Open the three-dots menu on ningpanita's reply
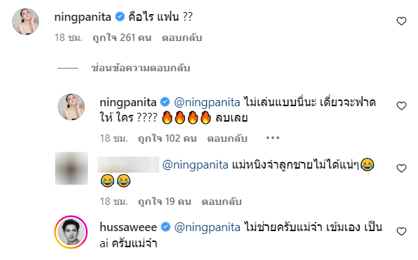Image resolution: width=418 pixels, height=260 pixels. tap(273, 138)
